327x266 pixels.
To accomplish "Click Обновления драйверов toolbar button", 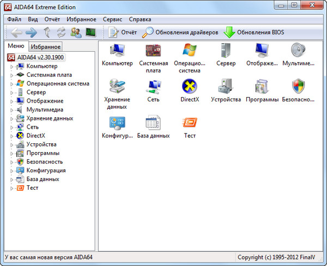I will coord(180,32).
